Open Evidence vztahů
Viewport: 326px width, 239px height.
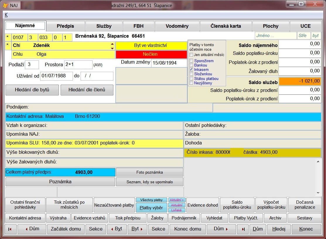(90, 218)
